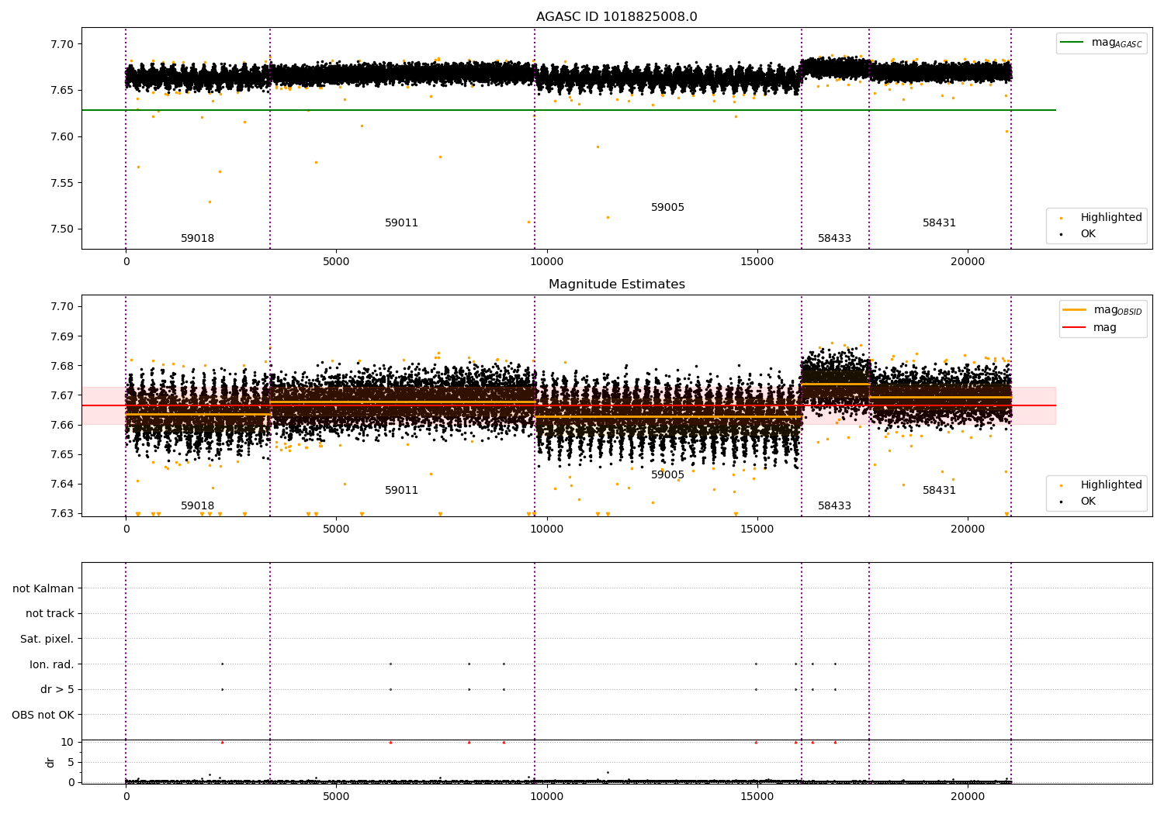The image size is (1164, 814).
Task: Click obsid label 58431 in the AGASC ID plot
Action: [x=940, y=223]
